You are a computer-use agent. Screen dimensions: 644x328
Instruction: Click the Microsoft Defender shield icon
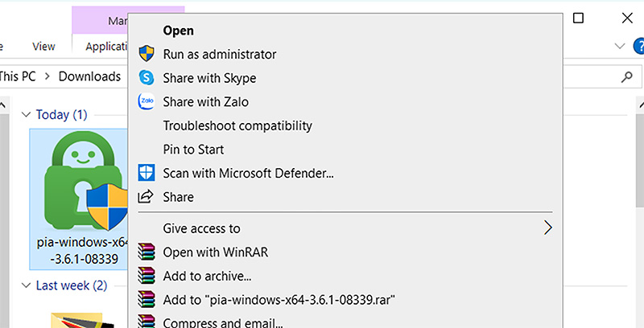point(147,173)
